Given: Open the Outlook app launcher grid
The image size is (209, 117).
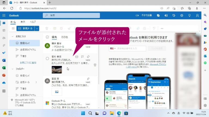Looking at the screenshot, I should point(4,15).
